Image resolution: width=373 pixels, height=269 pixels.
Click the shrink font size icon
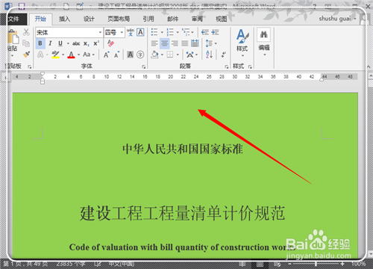coord(116,55)
